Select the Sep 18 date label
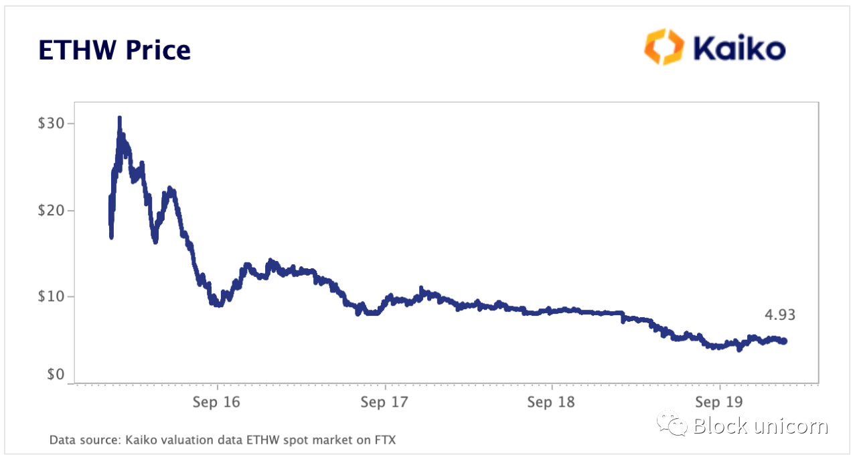This screenshot has height=461, width=857. pos(551,402)
